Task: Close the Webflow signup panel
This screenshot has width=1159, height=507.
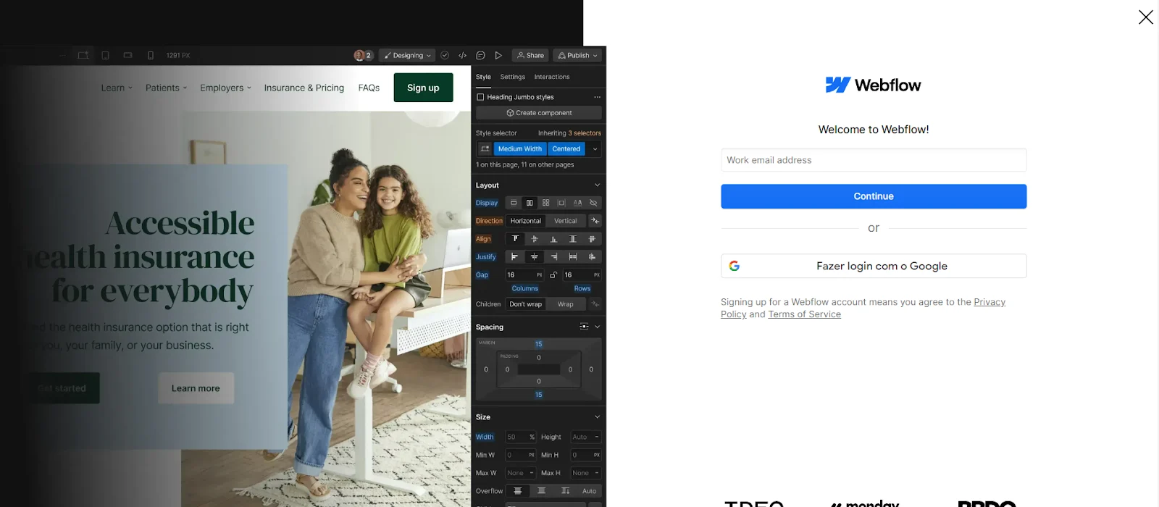Action: [1145, 17]
